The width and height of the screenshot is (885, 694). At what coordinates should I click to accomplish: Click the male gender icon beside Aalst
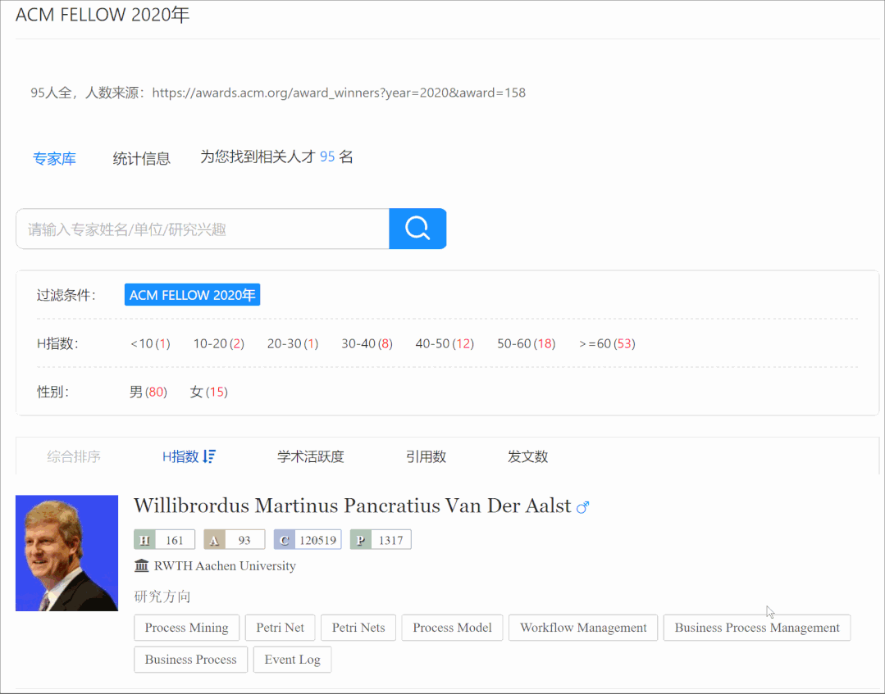582,507
